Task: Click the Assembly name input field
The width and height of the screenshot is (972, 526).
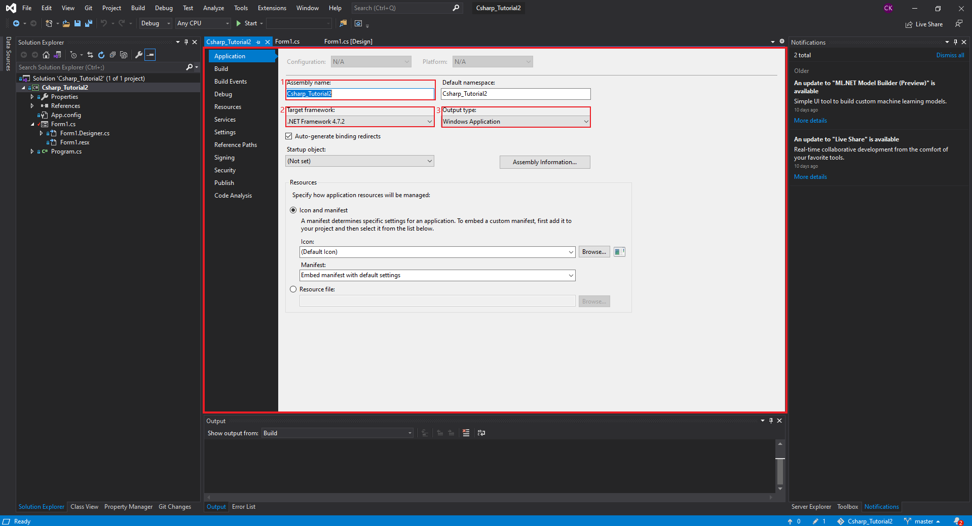Action: point(360,94)
